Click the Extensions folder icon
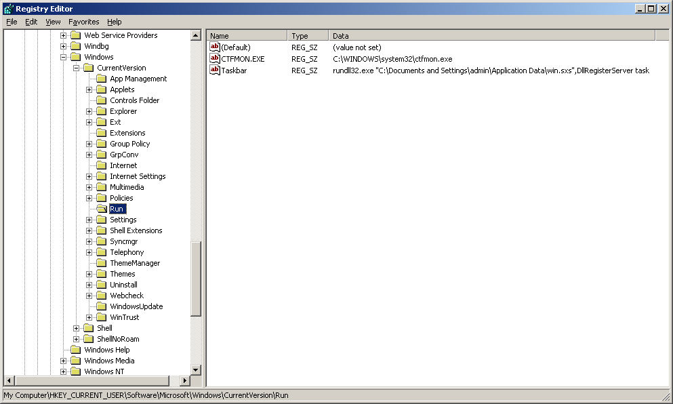Screen dimensions: 673x404 coord(102,133)
